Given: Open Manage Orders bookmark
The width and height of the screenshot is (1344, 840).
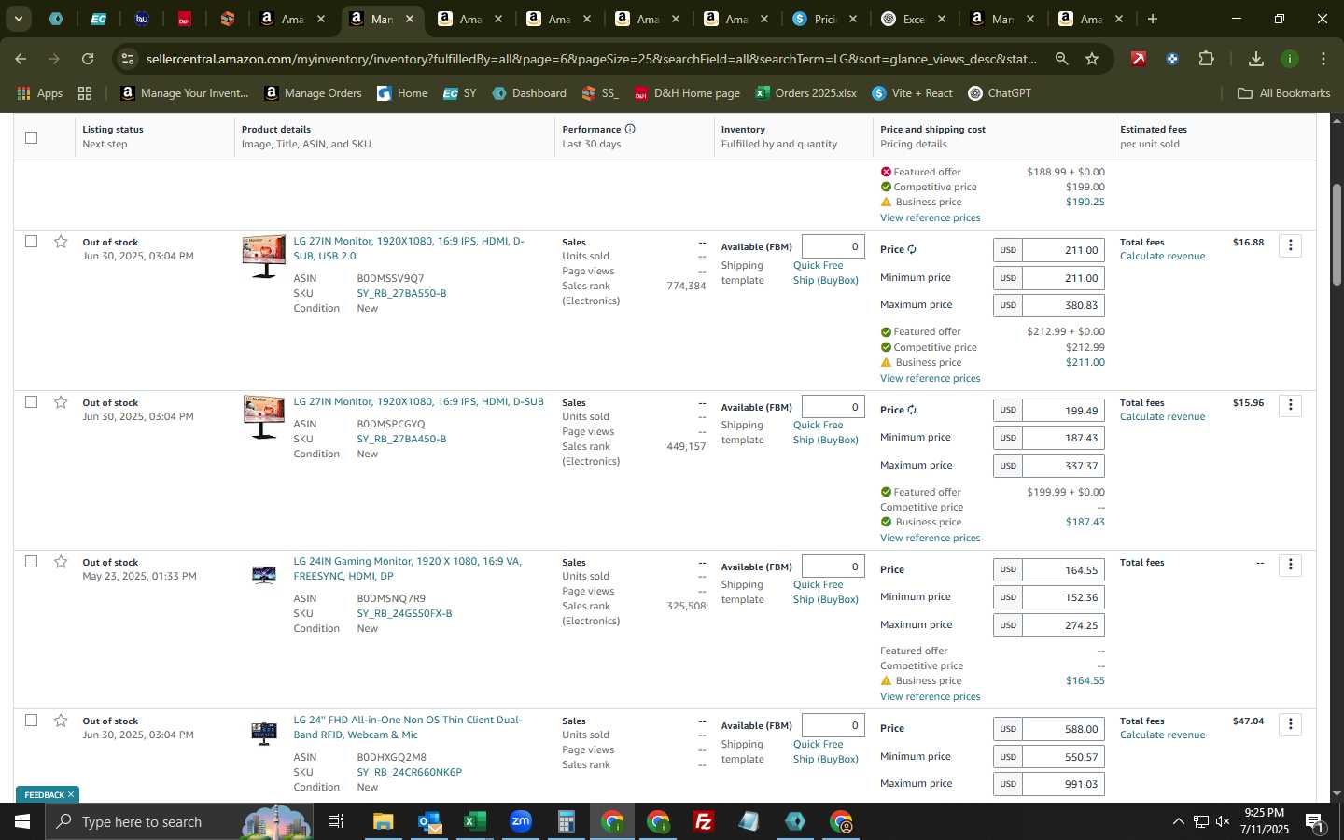Looking at the screenshot, I should (314, 93).
